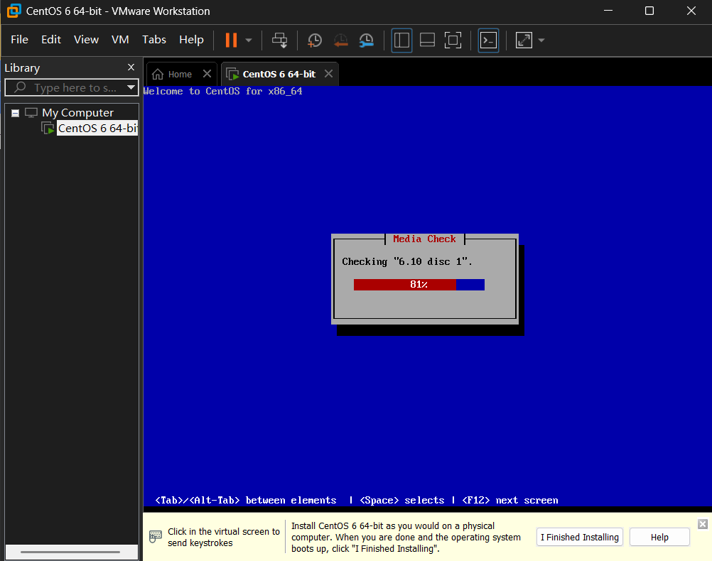Maximize the VMware Workstation window
This screenshot has width=712, height=561.
(x=649, y=11)
